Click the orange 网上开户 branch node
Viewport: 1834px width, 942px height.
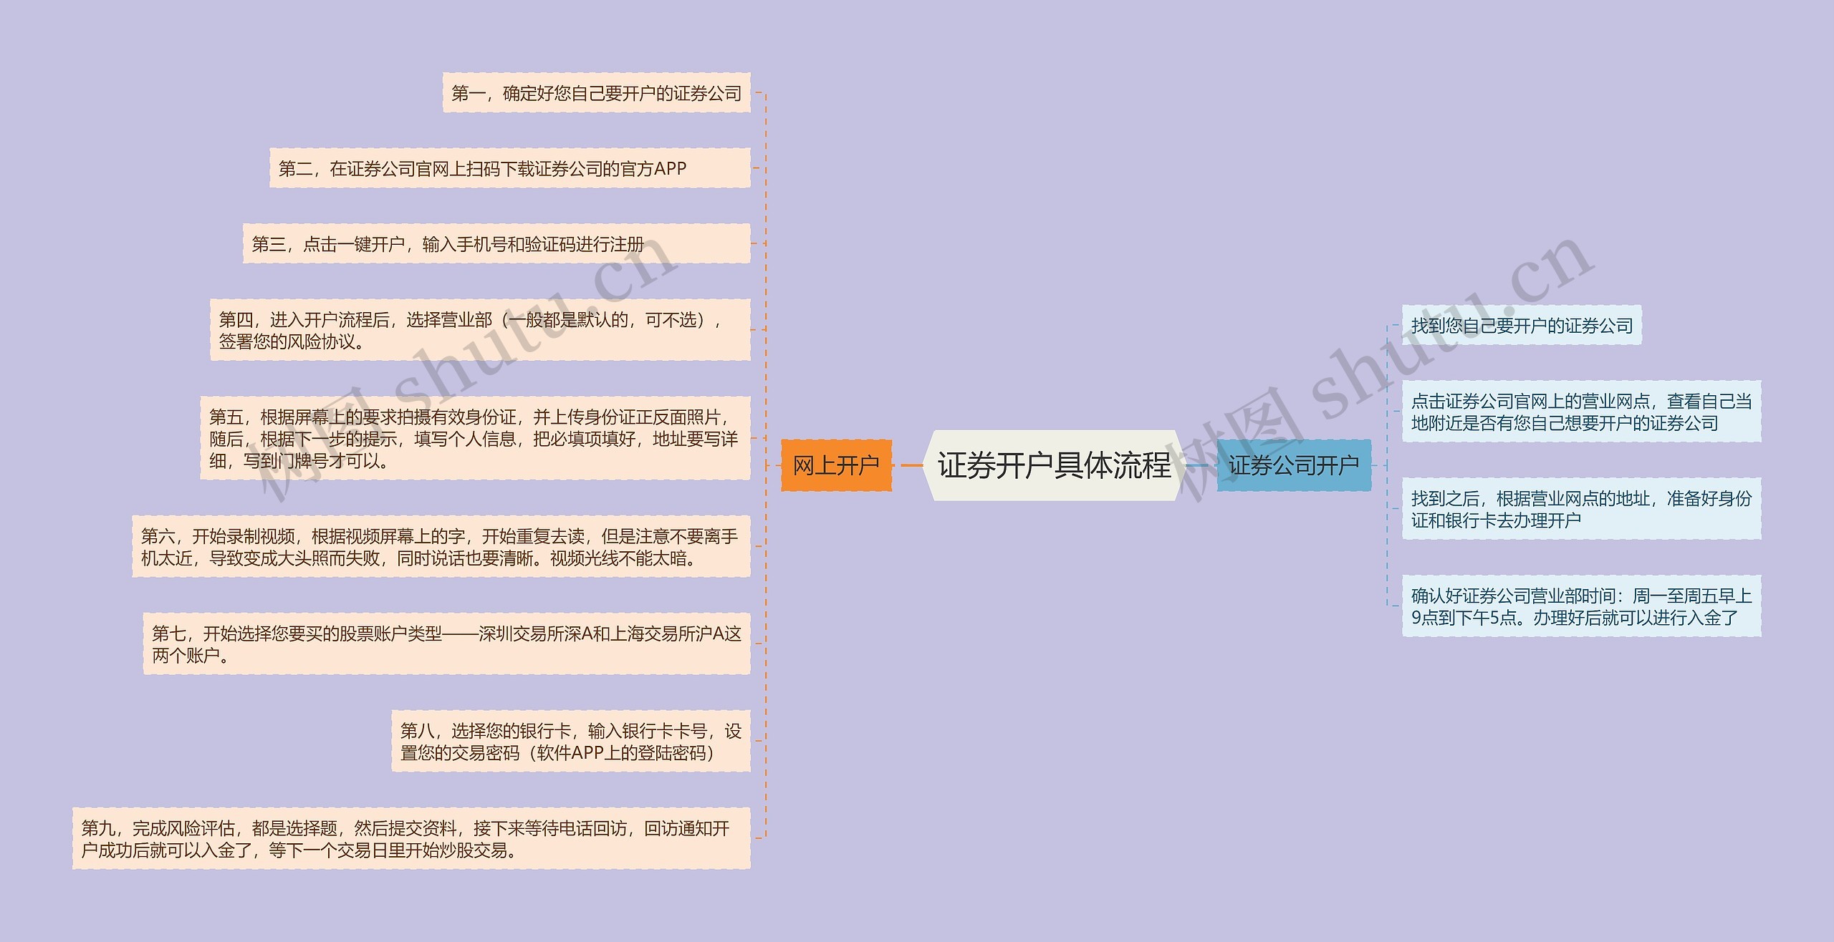pos(836,465)
